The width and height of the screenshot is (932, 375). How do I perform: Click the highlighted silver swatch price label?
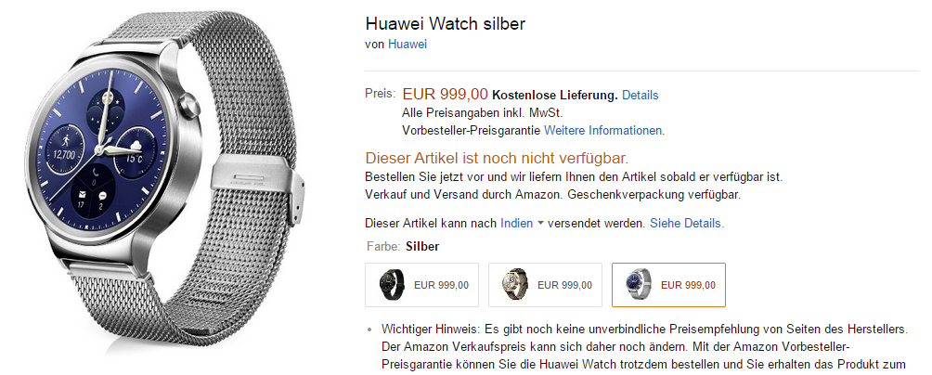pos(688,285)
